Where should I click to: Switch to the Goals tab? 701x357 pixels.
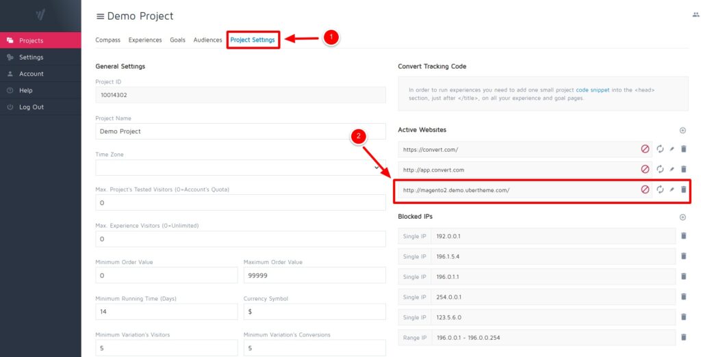click(177, 40)
